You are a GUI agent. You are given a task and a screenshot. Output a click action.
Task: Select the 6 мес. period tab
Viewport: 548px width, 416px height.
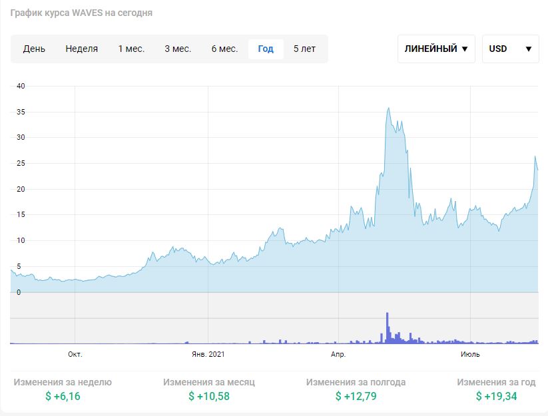click(x=224, y=49)
